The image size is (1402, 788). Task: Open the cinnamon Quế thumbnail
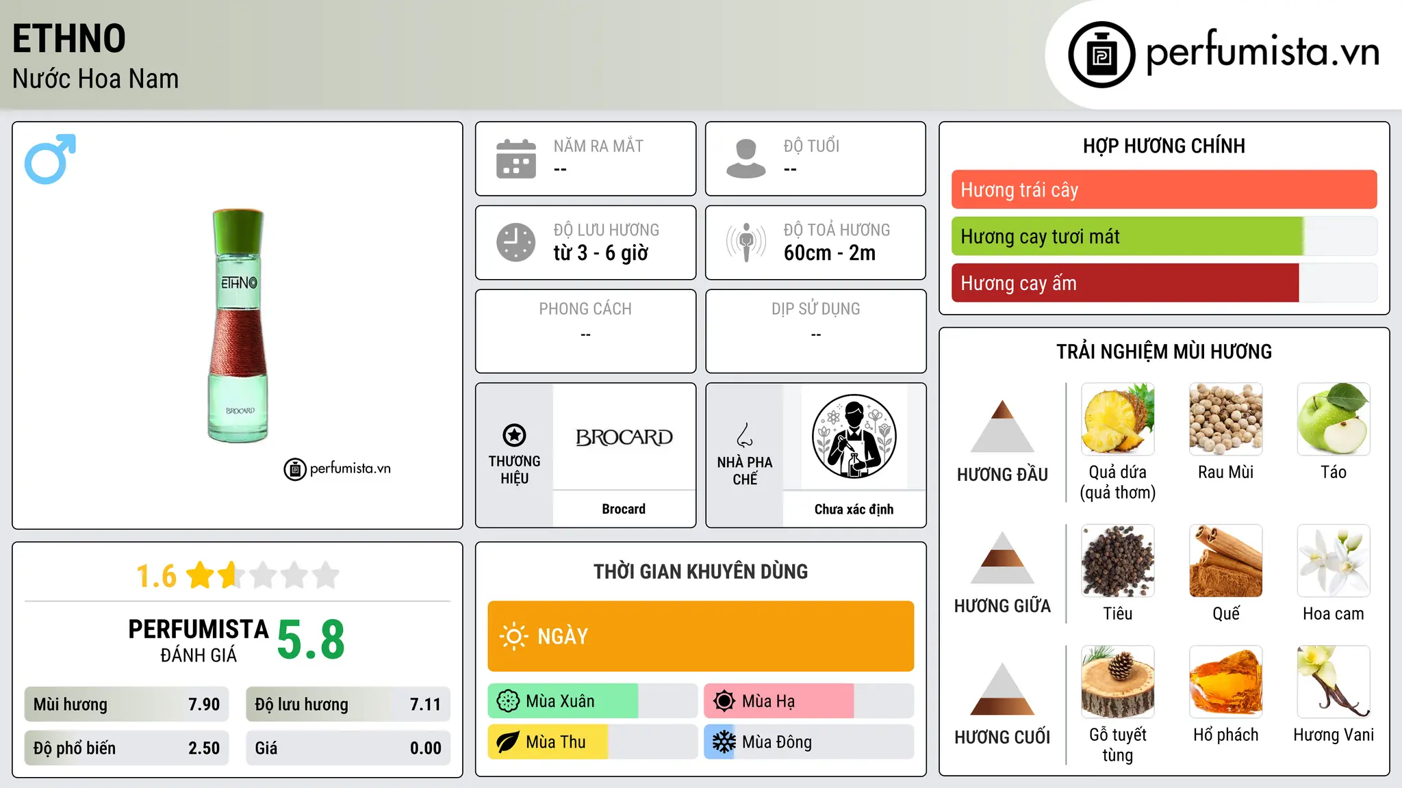point(1226,561)
